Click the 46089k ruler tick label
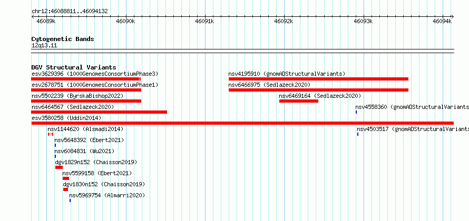This screenshot has width=469, height=221. click(46, 21)
